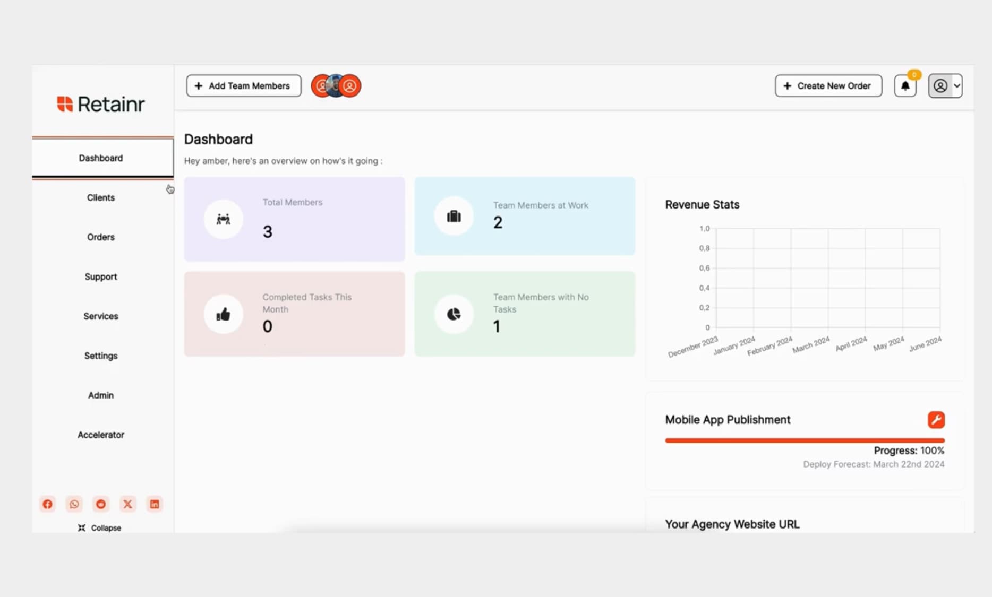Click the thumbs-up Completed Tasks icon
The image size is (992, 597).
coord(224,314)
